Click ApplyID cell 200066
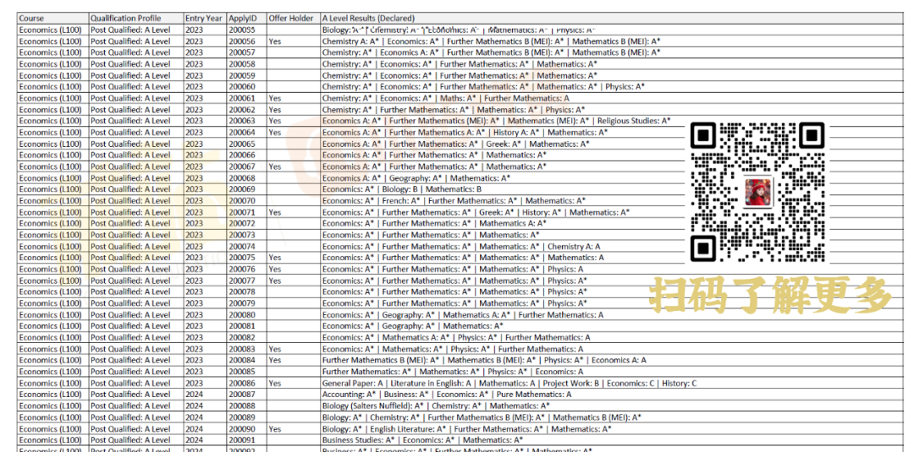 point(246,155)
